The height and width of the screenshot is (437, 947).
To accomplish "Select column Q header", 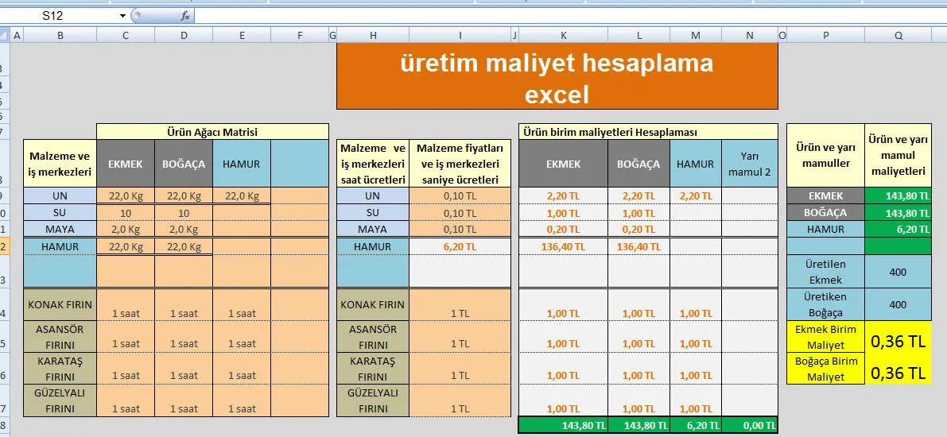I will (898, 34).
